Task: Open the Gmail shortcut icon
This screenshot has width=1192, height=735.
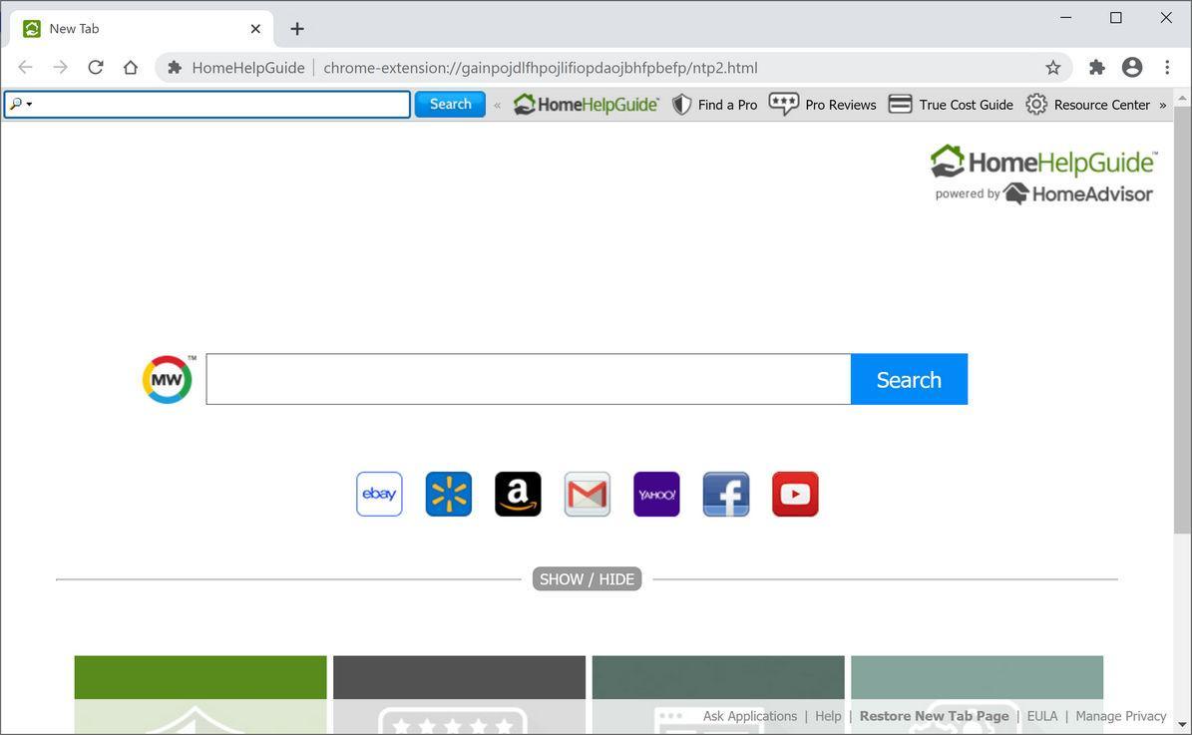Action: point(587,494)
